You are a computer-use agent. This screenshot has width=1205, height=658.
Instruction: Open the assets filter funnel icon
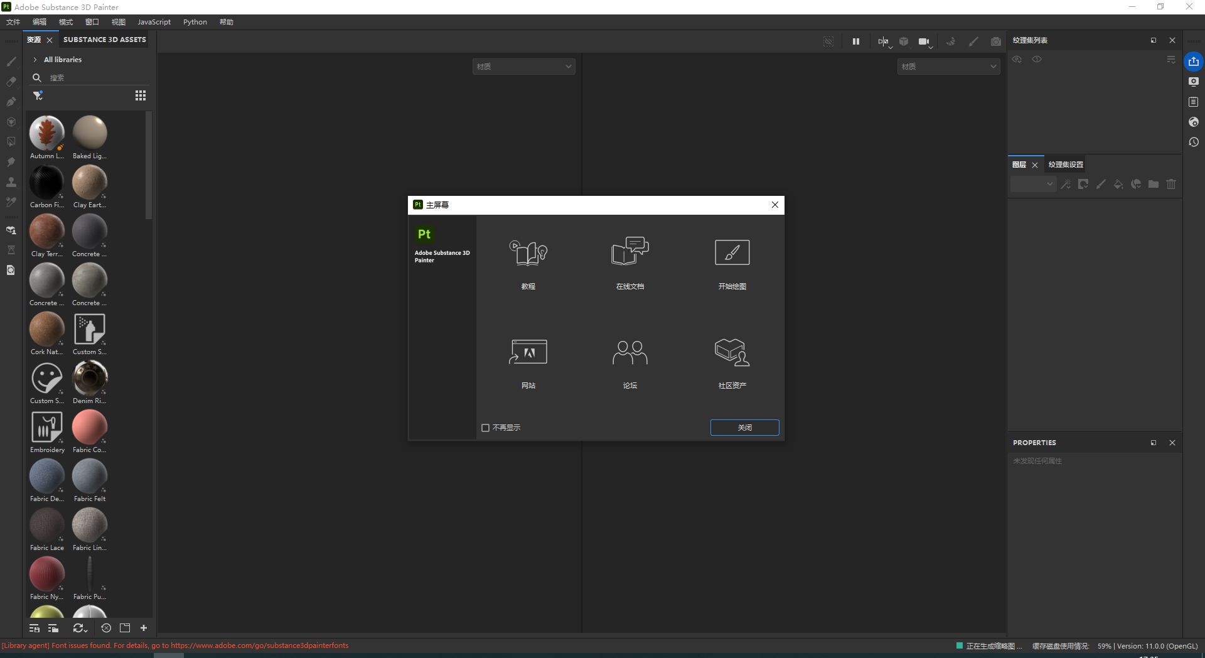point(38,95)
